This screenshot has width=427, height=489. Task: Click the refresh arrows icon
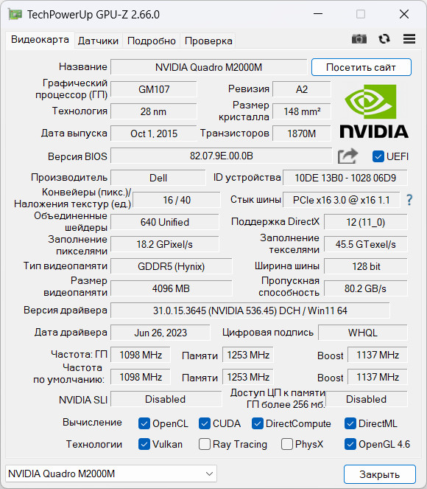384,39
